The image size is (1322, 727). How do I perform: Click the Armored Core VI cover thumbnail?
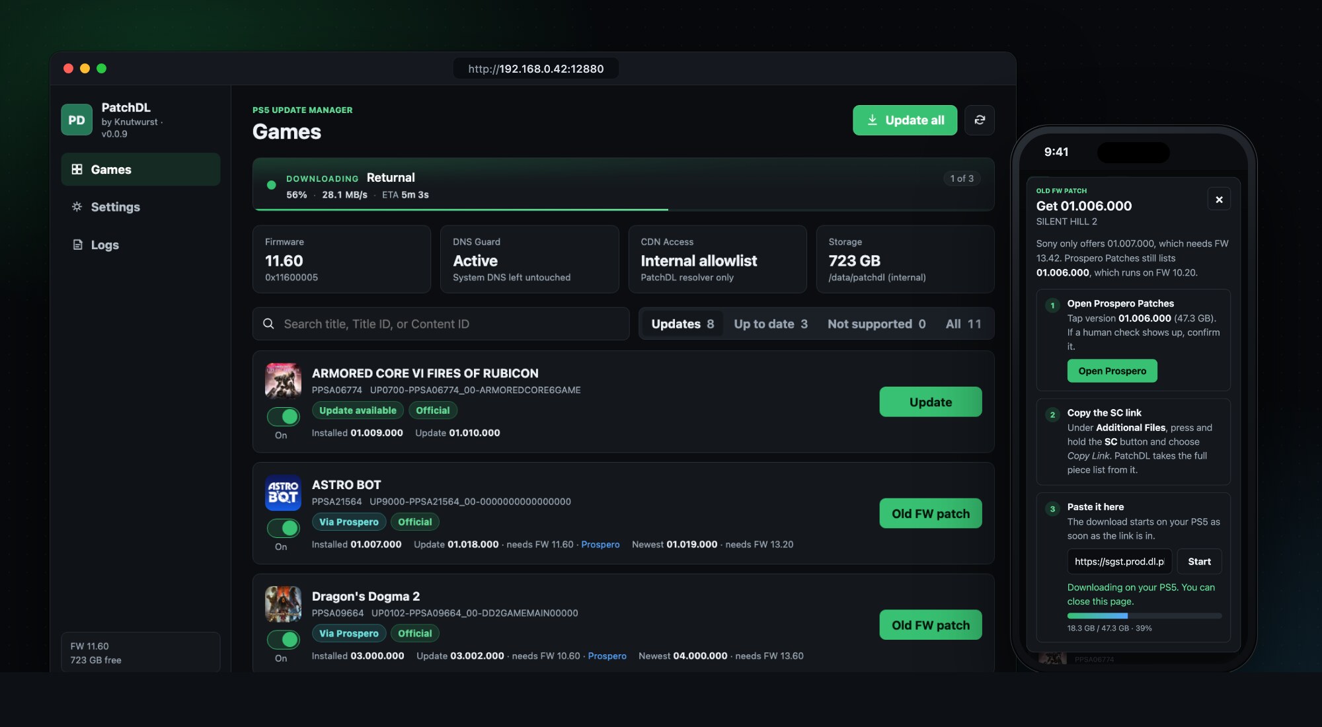283,381
